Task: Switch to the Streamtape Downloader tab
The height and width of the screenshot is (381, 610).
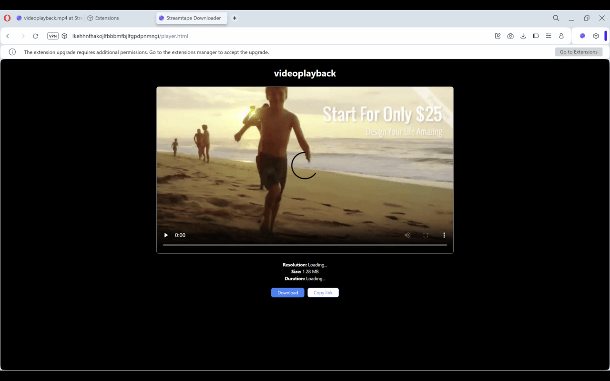Action: coord(192,18)
